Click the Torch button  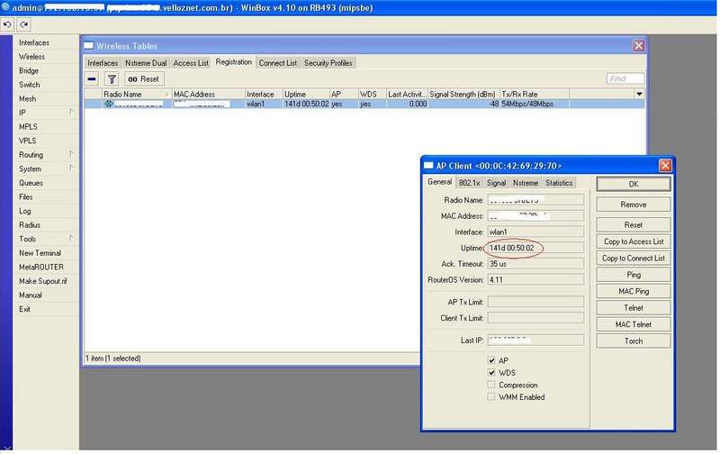(634, 341)
